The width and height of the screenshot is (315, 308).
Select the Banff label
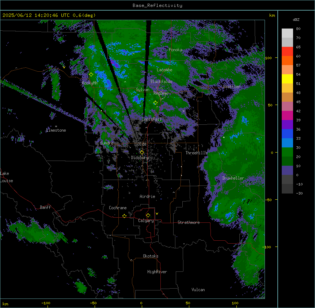point(45,207)
